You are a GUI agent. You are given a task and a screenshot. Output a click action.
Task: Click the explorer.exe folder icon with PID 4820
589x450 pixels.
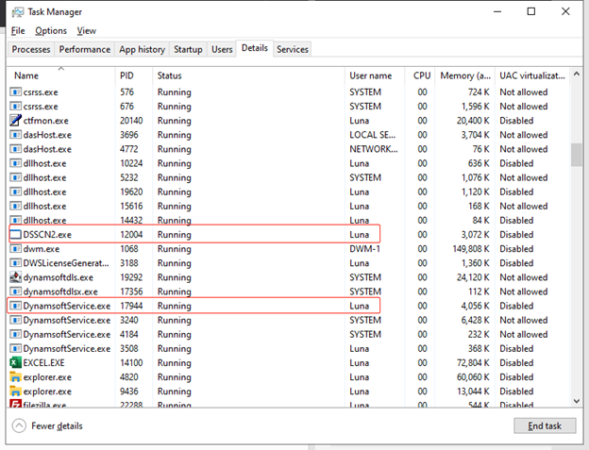15,377
